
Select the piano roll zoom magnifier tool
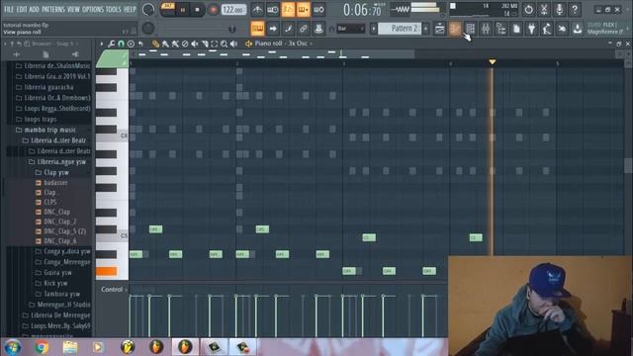tap(225, 44)
